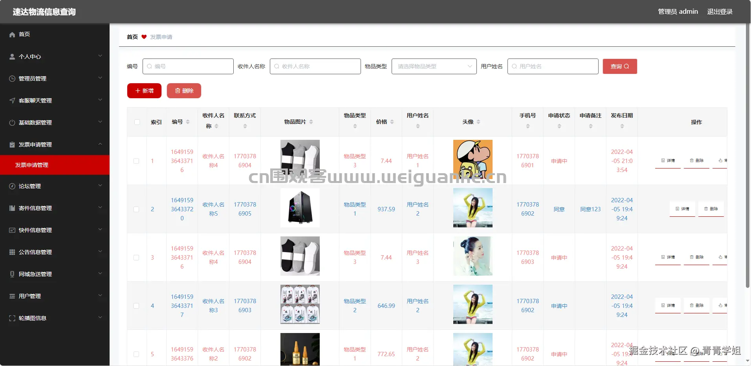
Task: Click the 客服聊天管理 chat management icon
Action: tap(12, 101)
